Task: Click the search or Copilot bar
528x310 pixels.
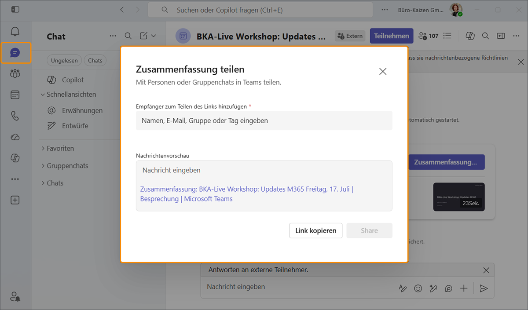Action: [x=260, y=10]
